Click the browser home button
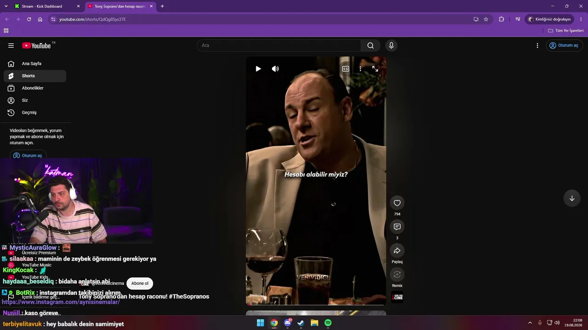The image size is (588, 330). (x=40, y=19)
